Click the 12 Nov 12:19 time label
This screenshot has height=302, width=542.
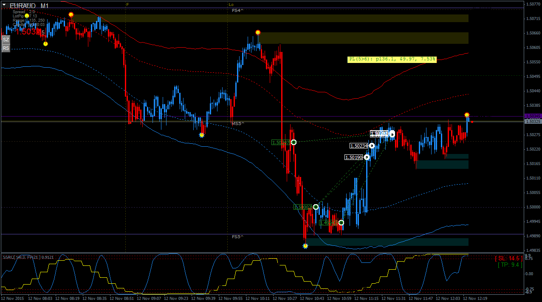pyautogui.click(x=475, y=299)
